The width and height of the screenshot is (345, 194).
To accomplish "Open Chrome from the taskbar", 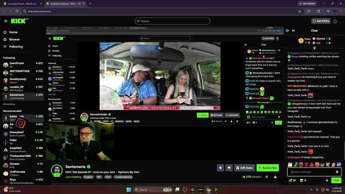I will tap(208, 190).
